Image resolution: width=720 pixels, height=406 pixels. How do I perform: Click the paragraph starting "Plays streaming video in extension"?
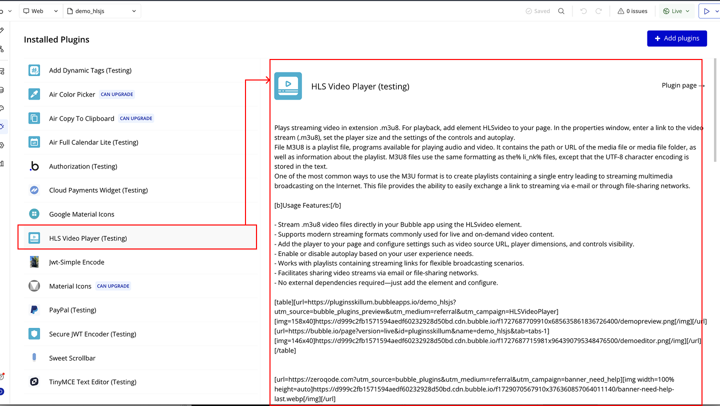[489, 132]
